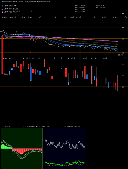Click the 71 price axis label
The width and height of the screenshot is (128, 169).
pos(123,65)
